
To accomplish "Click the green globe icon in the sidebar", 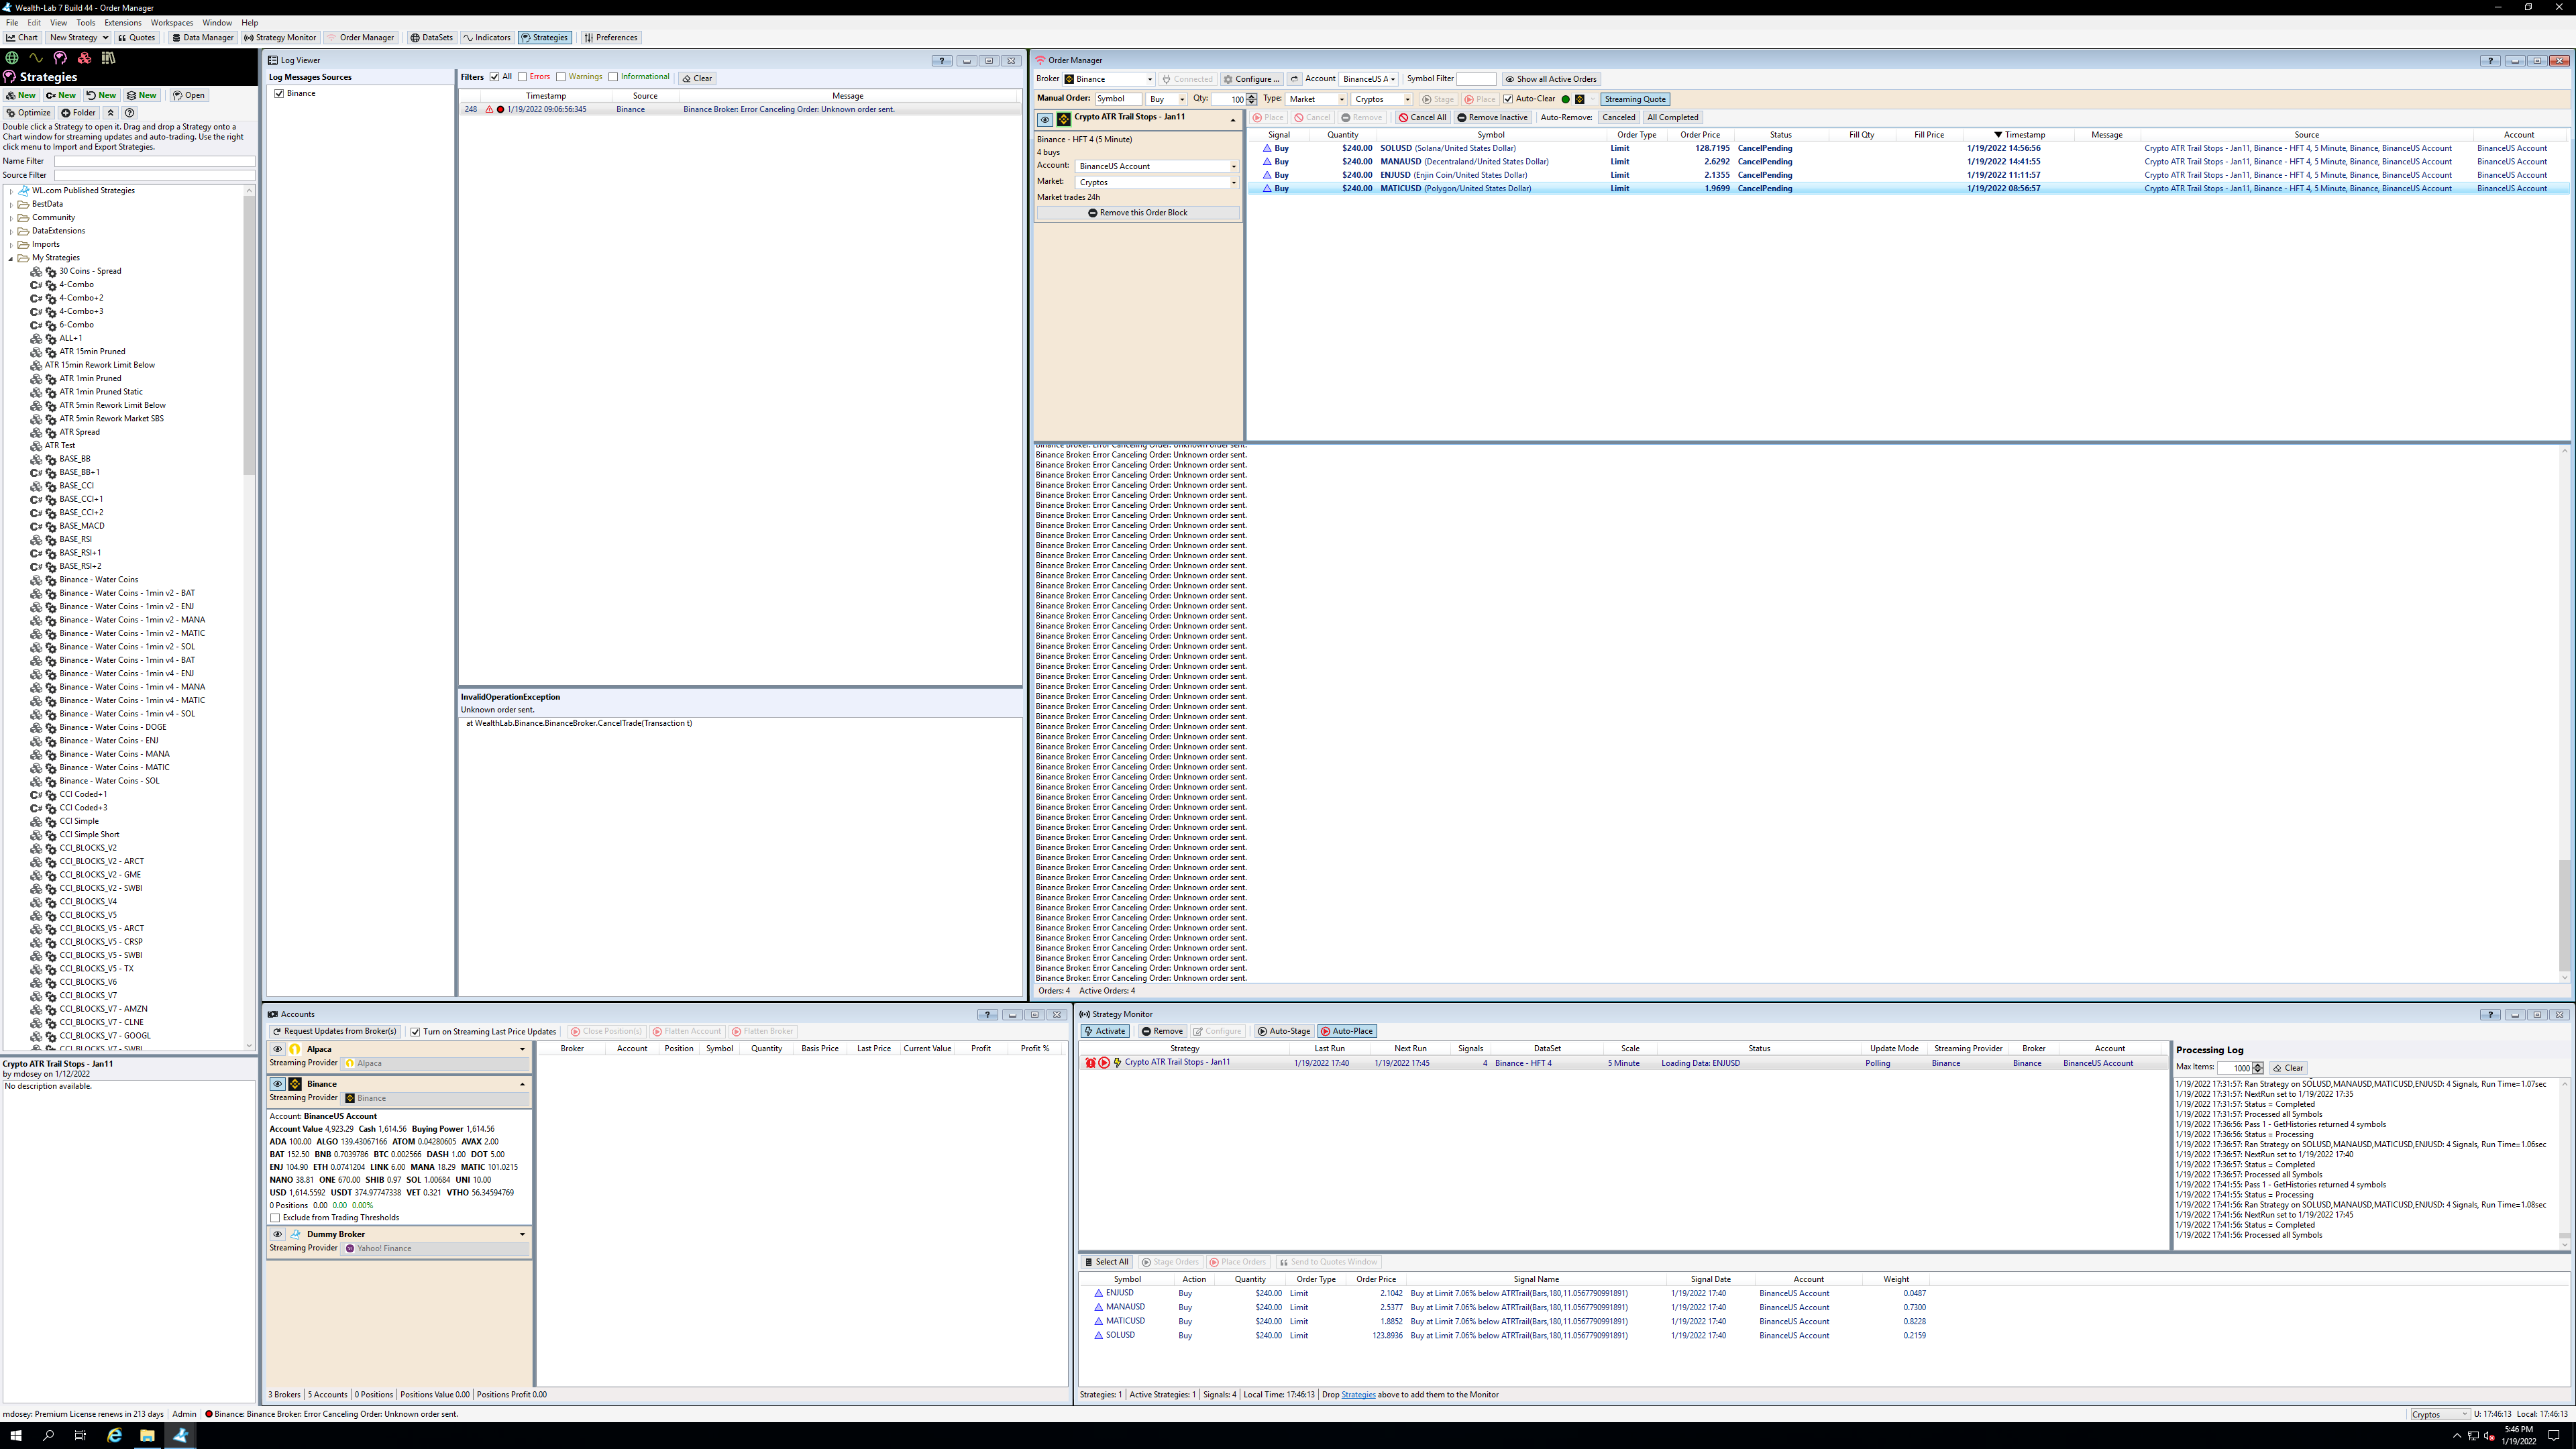I will click(12, 58).
